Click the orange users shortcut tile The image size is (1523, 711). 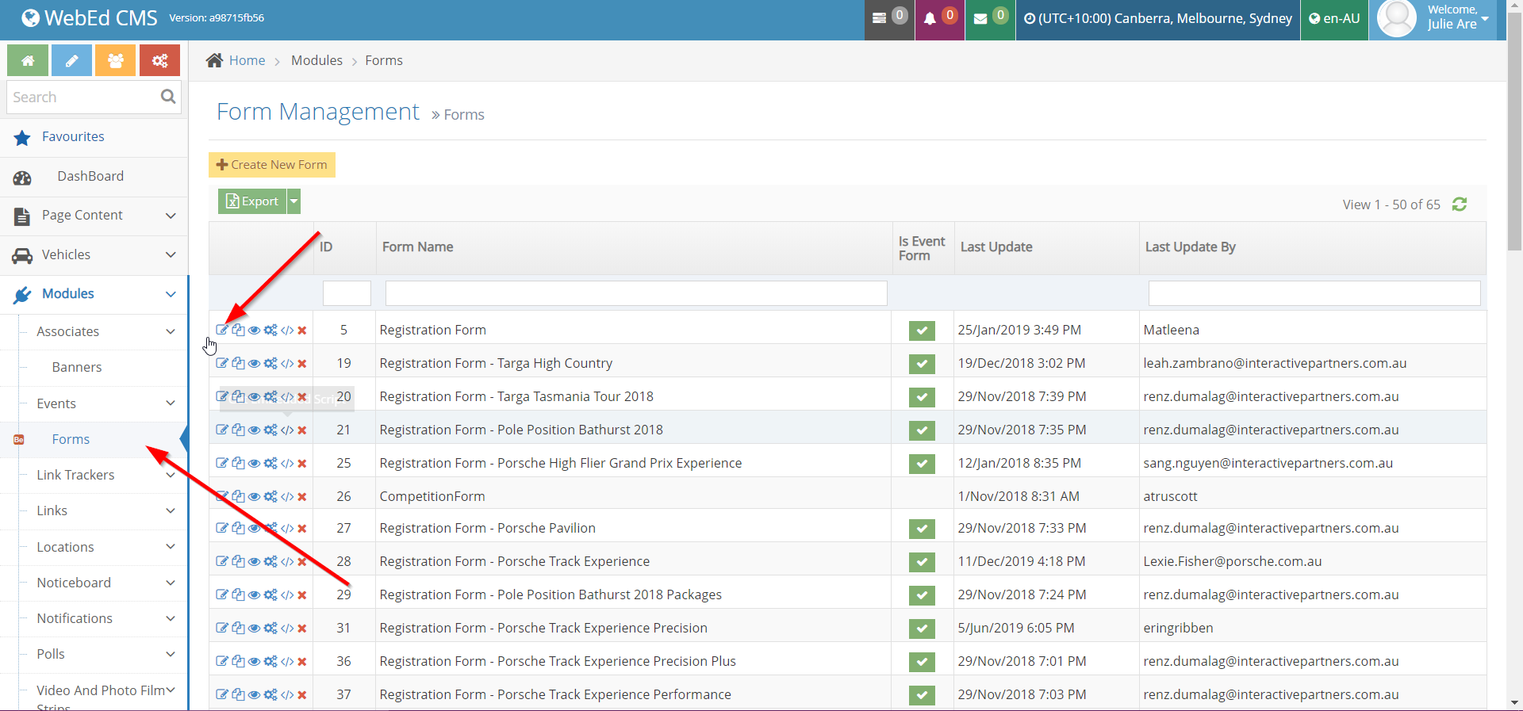115,60
